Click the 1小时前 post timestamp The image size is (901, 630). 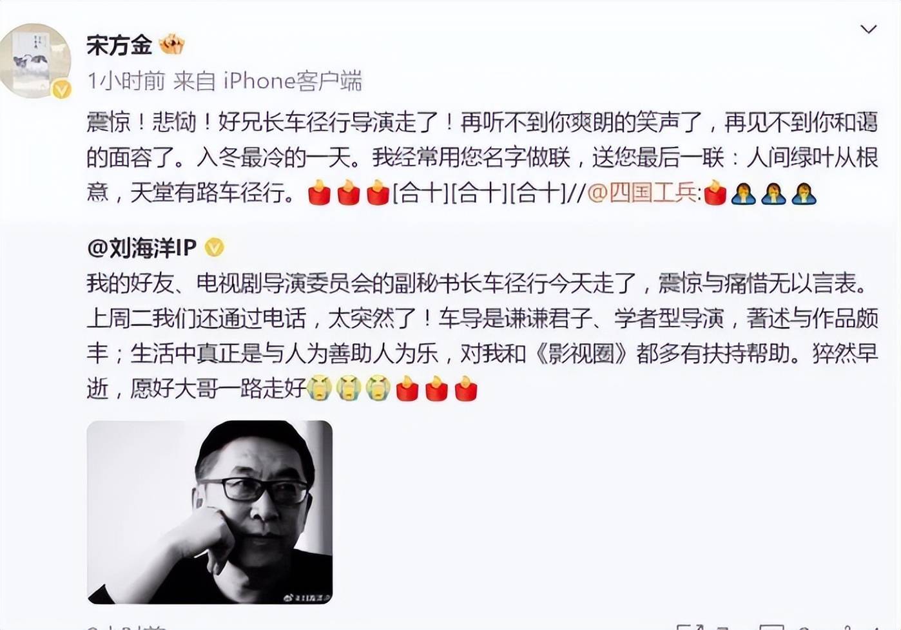pos(126,81)
